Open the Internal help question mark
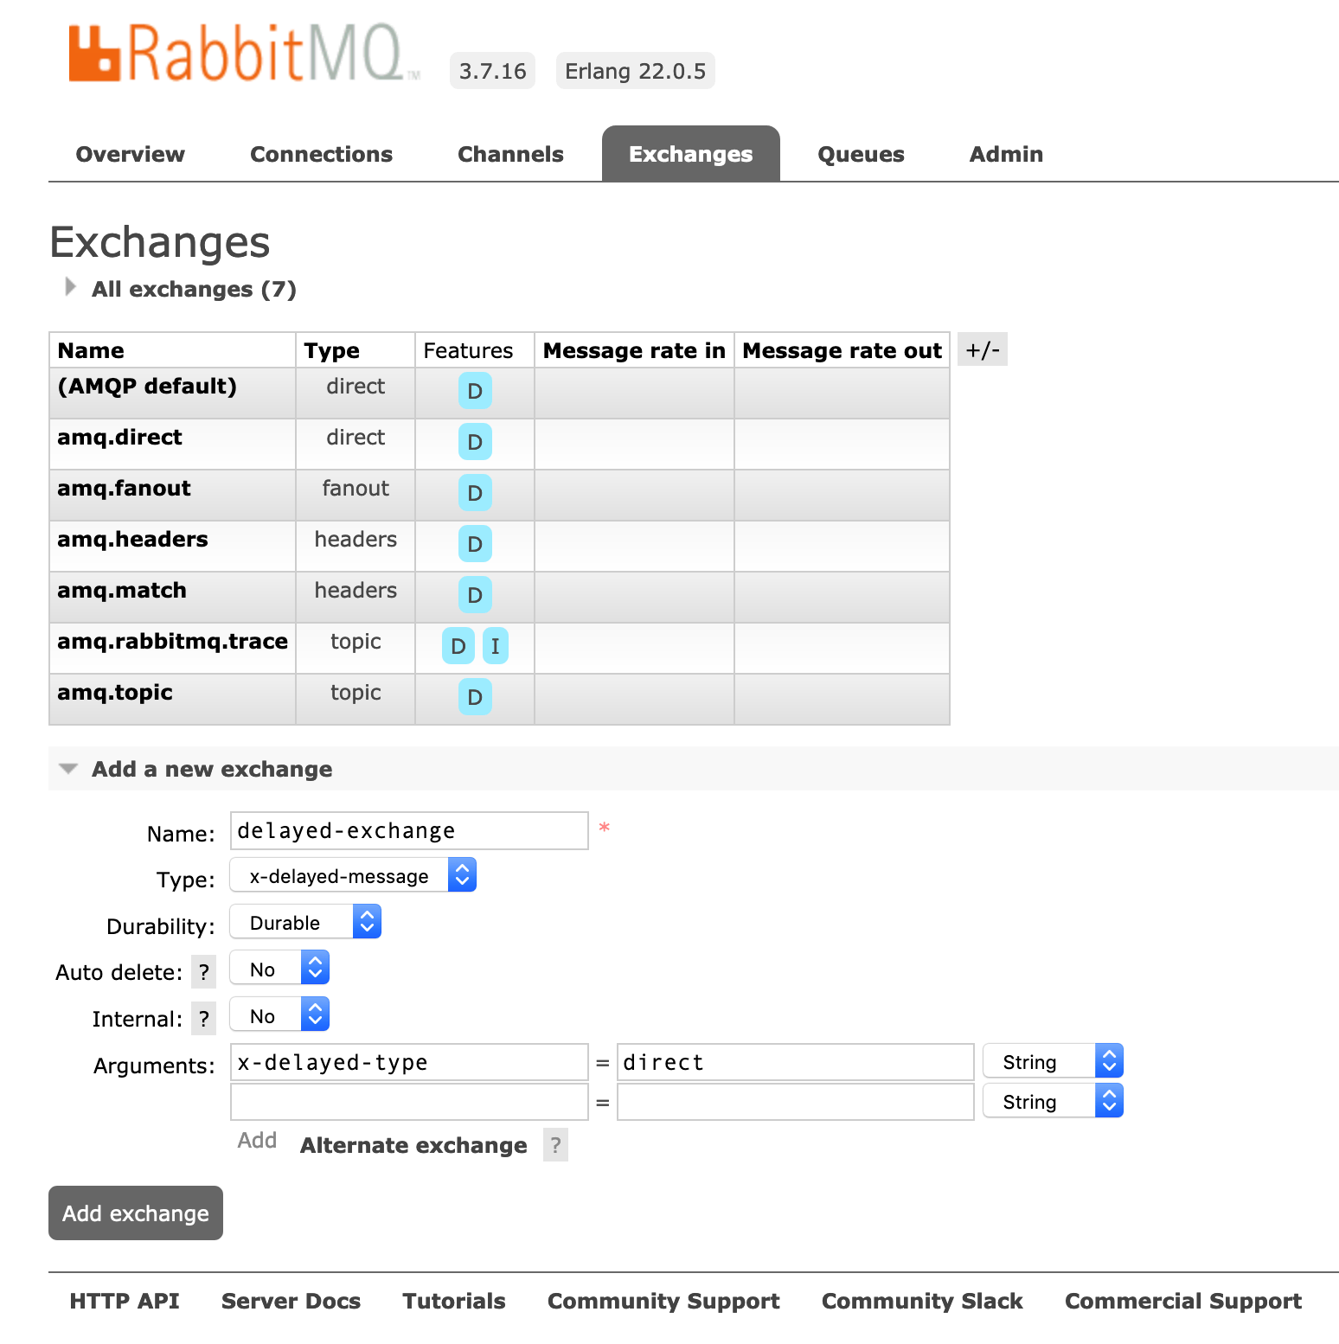The width and height of the screenshot is (1339, 1344). [x=203, y=1019]
